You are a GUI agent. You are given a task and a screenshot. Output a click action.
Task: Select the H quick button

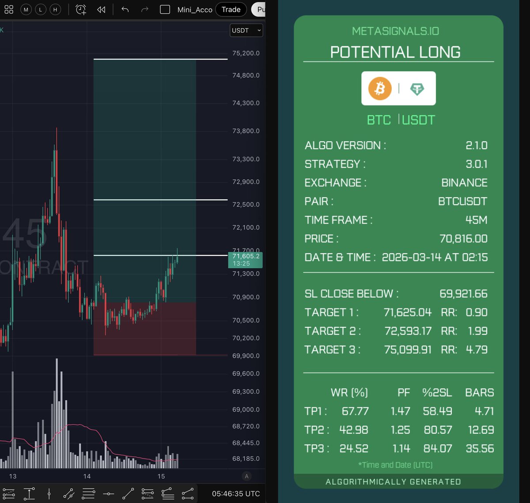point(55,9)
